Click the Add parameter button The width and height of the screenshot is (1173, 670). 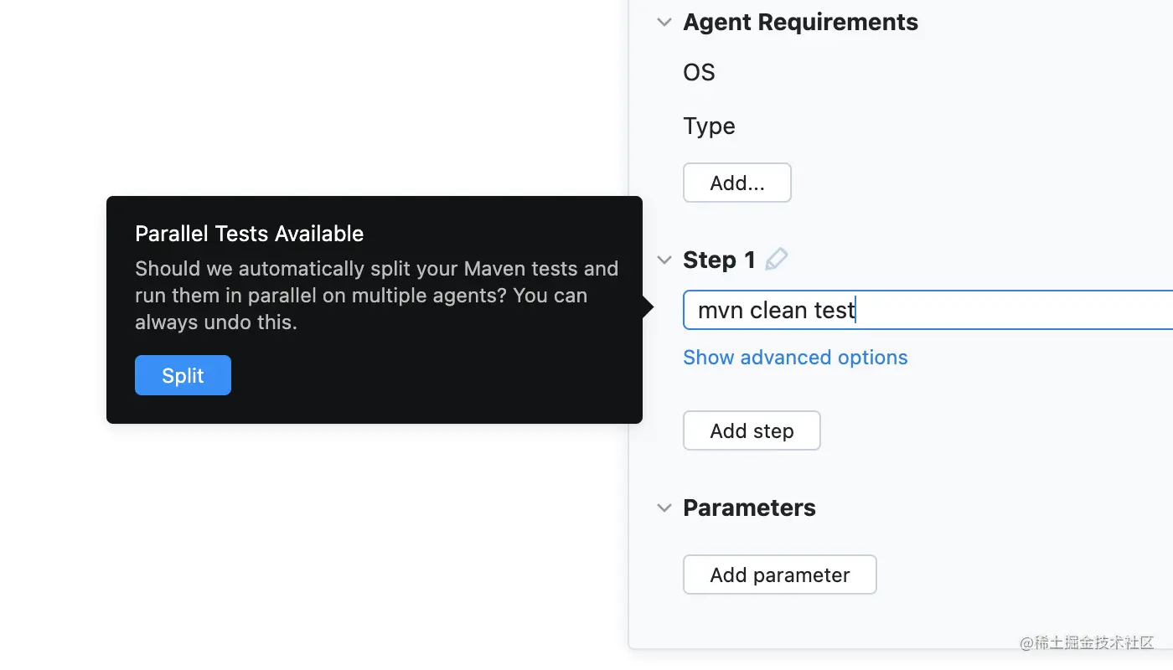(x=779, y=575)
